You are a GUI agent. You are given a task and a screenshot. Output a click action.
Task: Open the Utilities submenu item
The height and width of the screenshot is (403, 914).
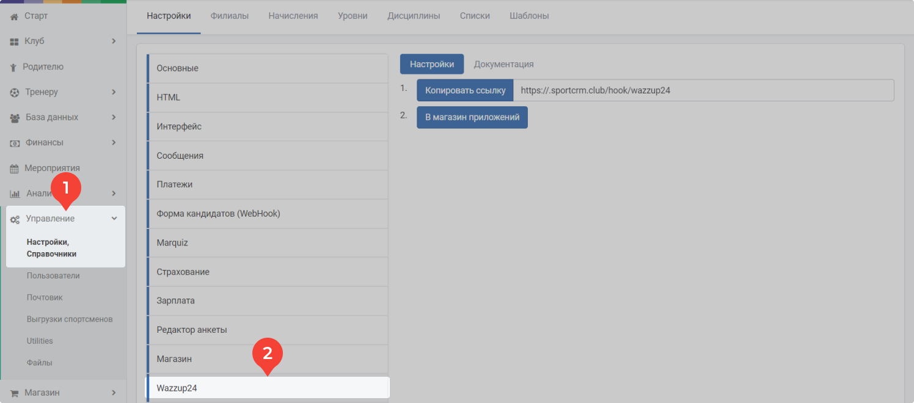click(40, 341)
